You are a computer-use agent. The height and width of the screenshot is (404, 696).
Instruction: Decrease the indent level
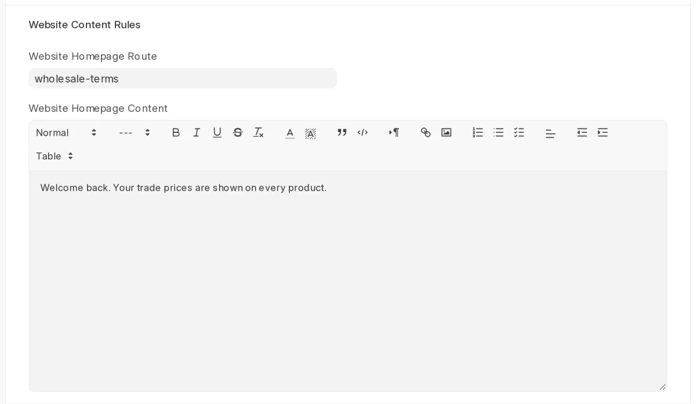point(582,133)
